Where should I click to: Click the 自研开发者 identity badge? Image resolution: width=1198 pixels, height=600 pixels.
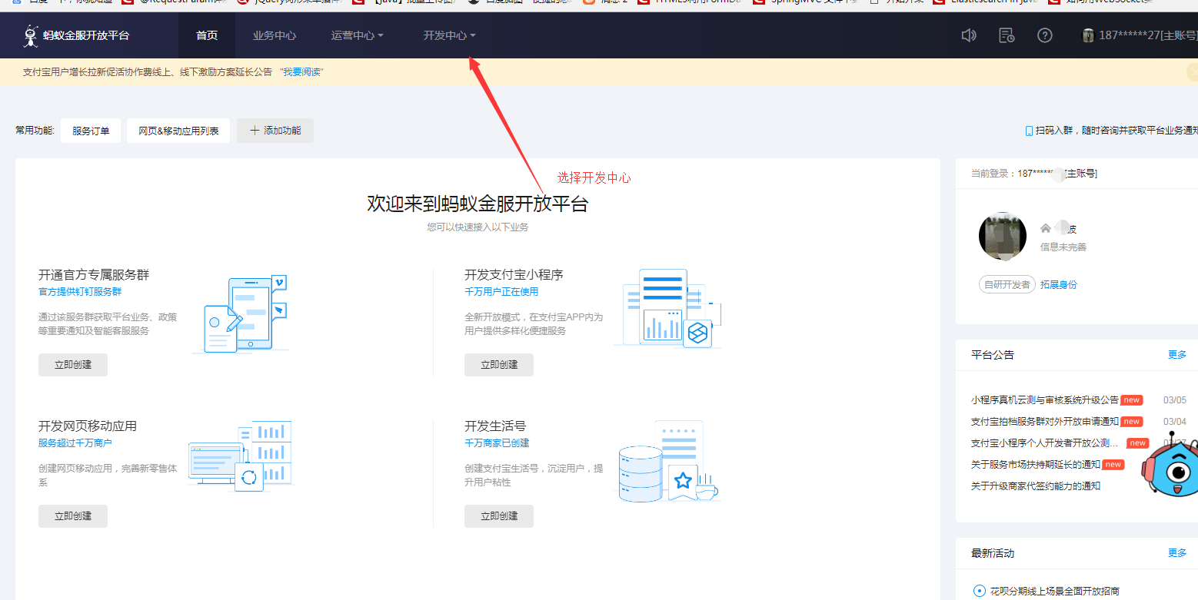1007,284
